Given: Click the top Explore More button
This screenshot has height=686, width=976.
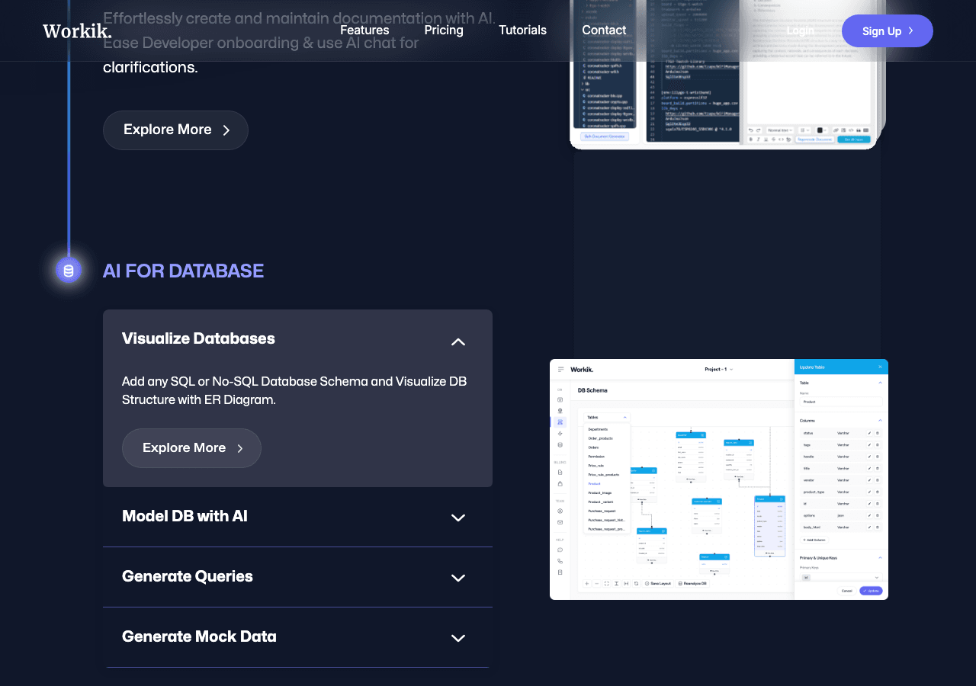Looking at the screenshot, I should point(175,130).
